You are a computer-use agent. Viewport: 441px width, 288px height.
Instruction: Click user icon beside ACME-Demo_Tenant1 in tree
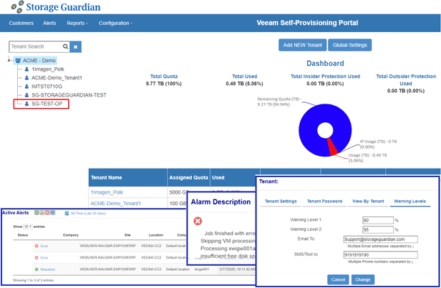click(x=26, y=78)
